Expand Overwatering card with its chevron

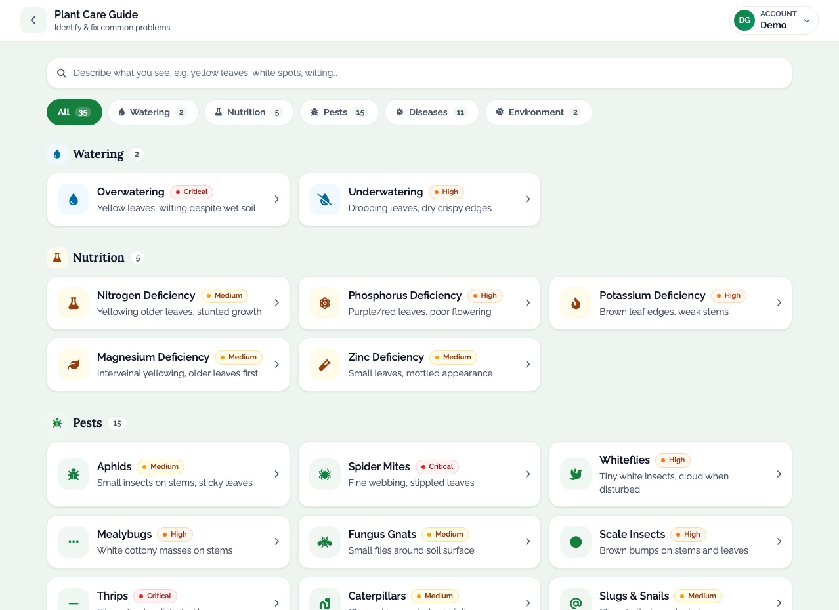(x=276, y=199)
